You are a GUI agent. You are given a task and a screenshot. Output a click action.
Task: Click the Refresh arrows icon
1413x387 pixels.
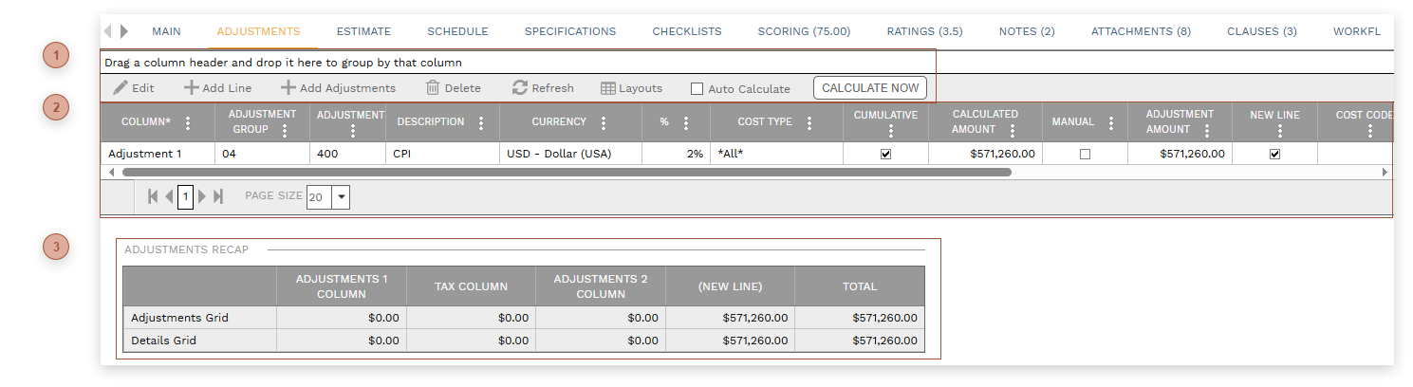tap(519, 88)
